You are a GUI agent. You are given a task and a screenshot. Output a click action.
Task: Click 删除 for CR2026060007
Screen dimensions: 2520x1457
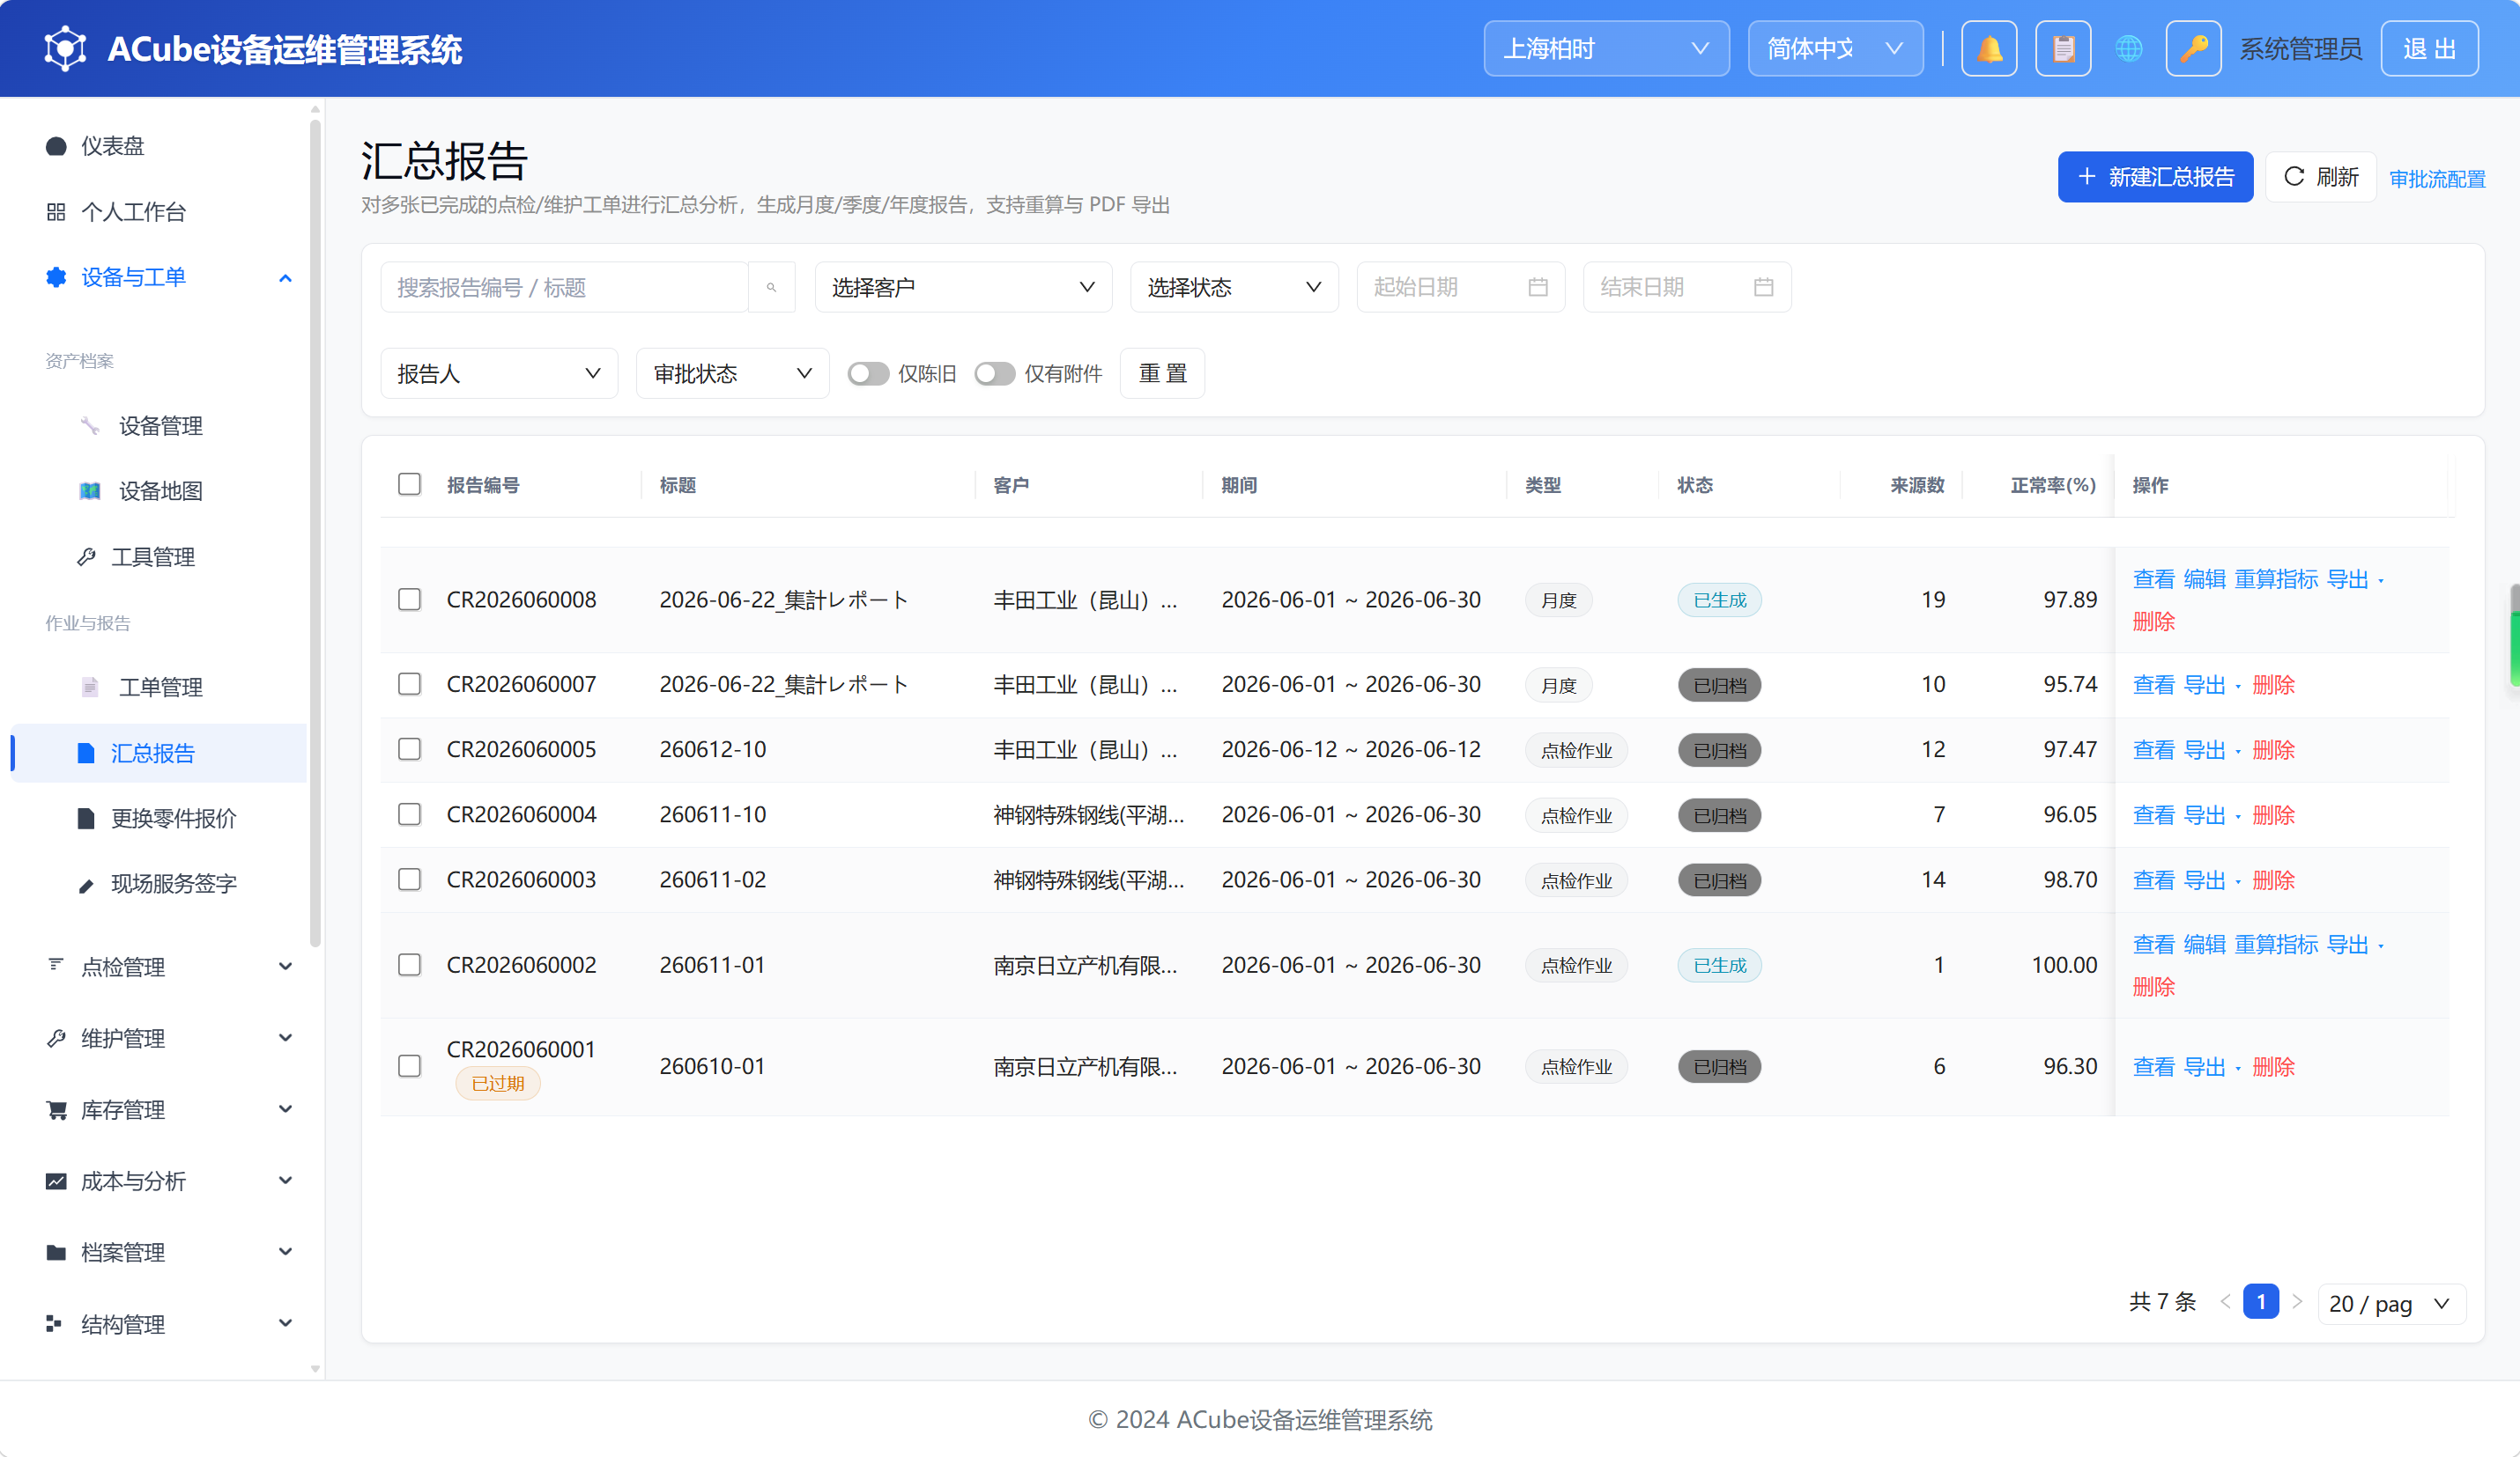(2273, 685)
